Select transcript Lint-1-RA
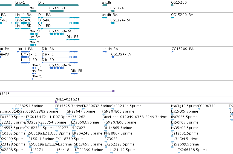The width and height of the screenshot is (233, 154). tap(23, 18)
